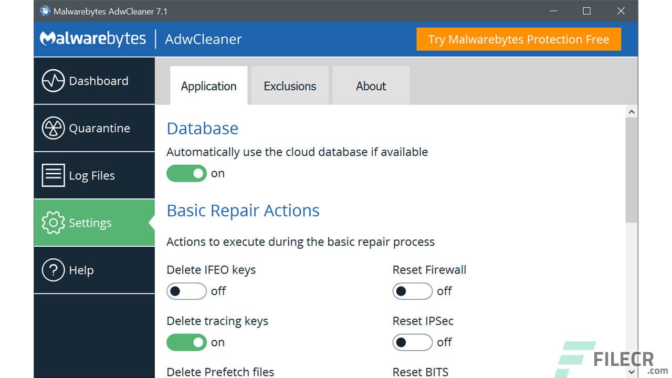Click Try Malwarebytes Protection Free

click(518, 39)
